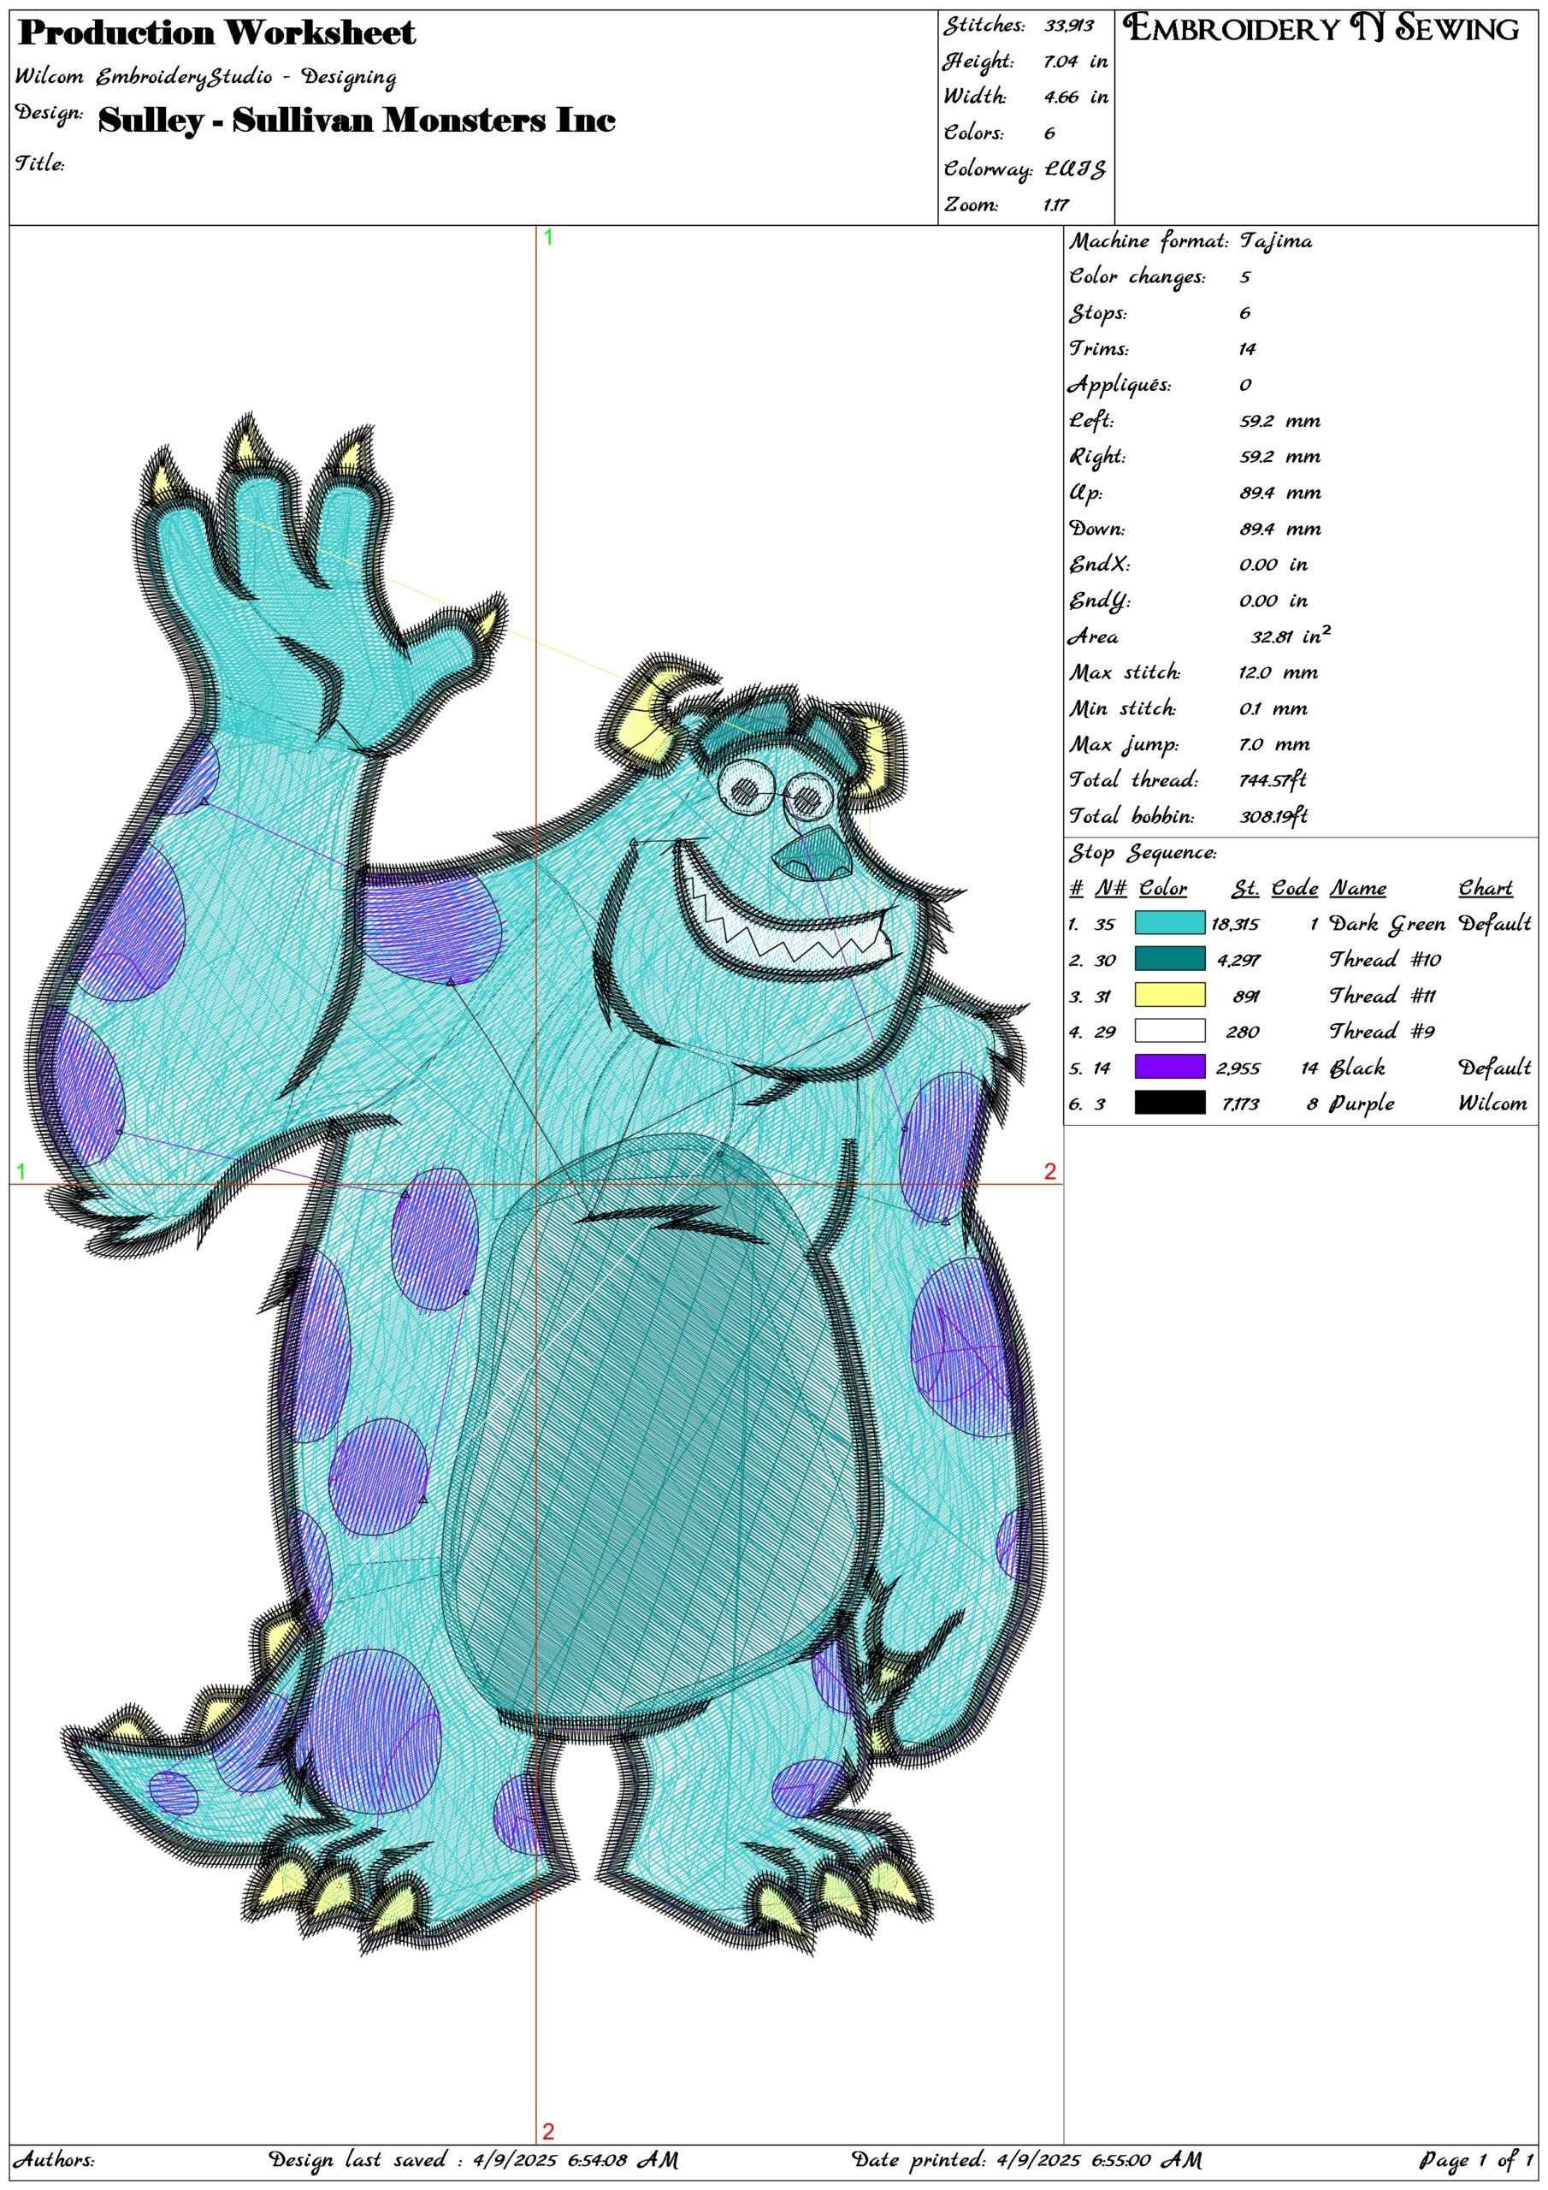Click the Area value '32.81 in²'
This screenshot has height=2190, width=1548.
coord(1291,636)
